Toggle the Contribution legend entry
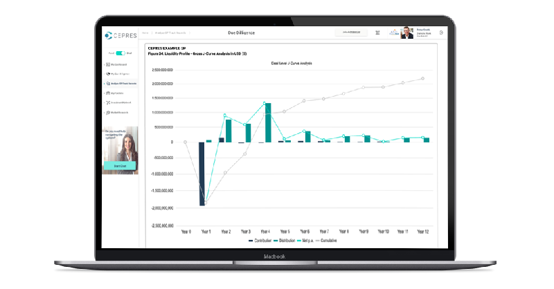The height and width of the screenshot is (289, 554). click(x=260, y=241)
